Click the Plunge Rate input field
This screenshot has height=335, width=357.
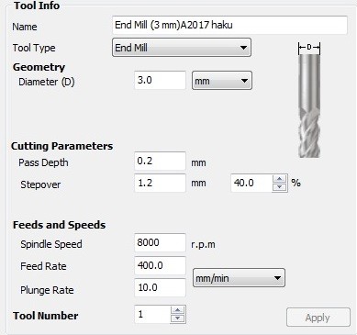coord(160,287)
